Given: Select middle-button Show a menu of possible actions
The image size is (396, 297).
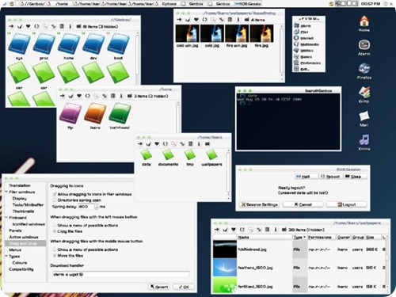Looking at the screenshot, I should point(55,249).
